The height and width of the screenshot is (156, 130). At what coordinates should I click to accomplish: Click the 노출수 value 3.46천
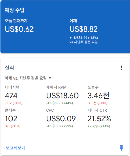tap(99, 95)
